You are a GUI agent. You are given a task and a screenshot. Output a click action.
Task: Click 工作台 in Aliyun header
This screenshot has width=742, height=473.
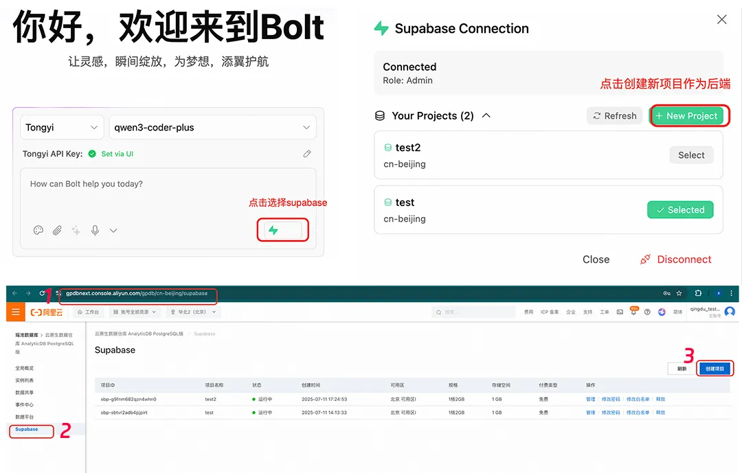pos(89,312)
